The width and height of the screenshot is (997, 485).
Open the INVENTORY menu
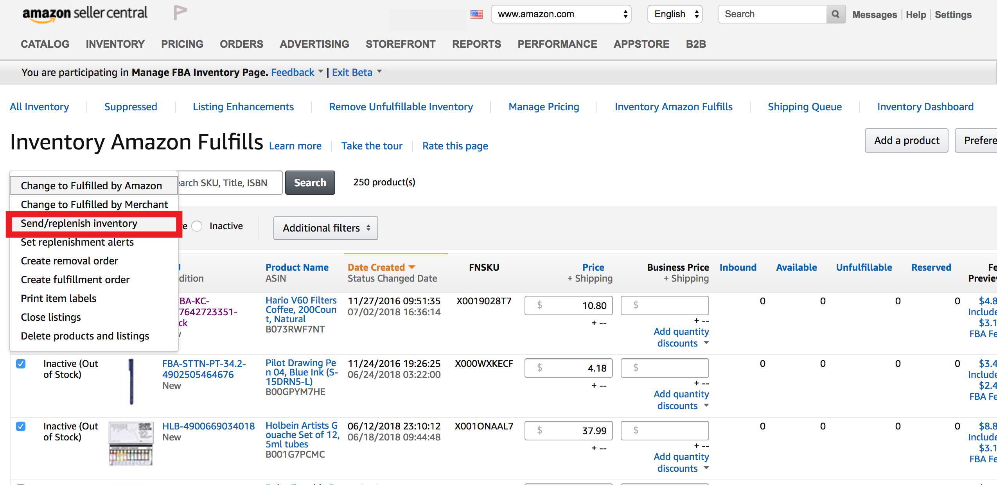click(x=115, y=44)
